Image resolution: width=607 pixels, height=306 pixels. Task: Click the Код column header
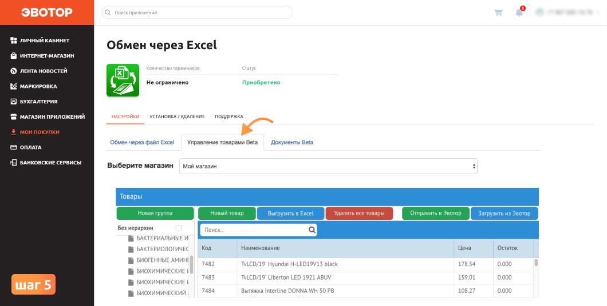[x=217, y=248]
